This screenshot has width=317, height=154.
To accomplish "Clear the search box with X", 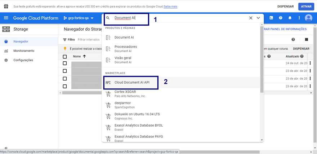I will click(x=251, y=18).
